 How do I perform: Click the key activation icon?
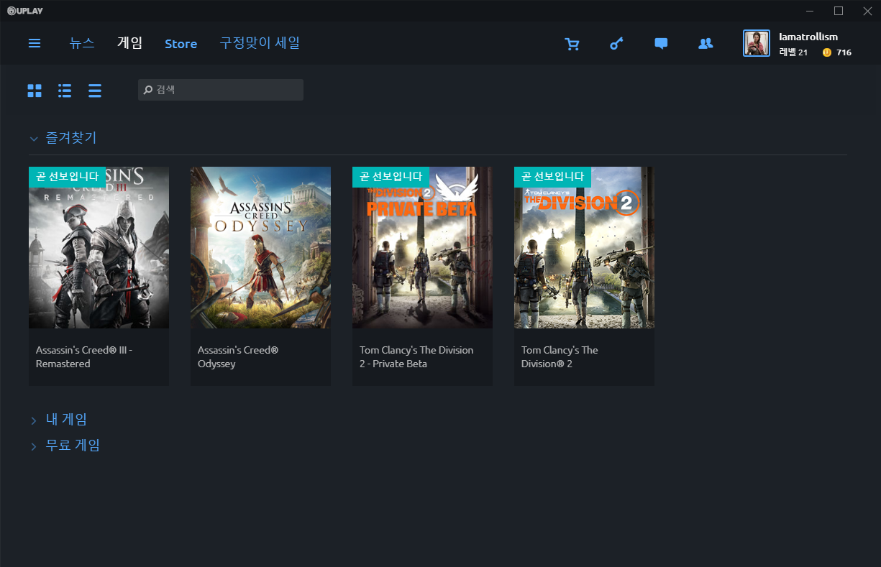pyautogui.click(x=616, y=44)
